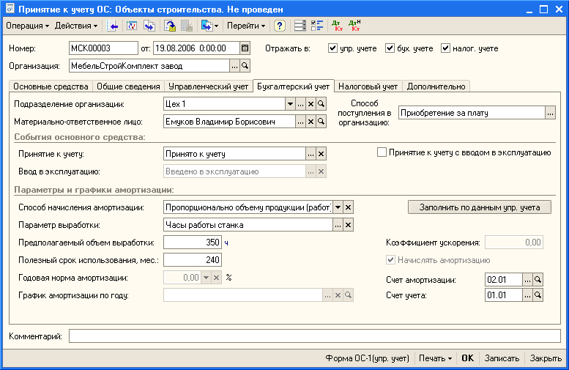569x370 pixels.
Task: Select the Бухгалтерский учет tab
Action: click(293, 86)
